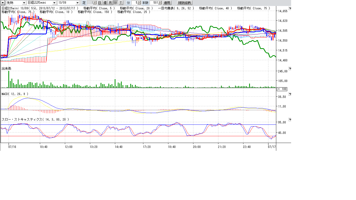This screenshot has width=356, height=200.
Task: Click the leftmost black triangle menu button
Action: (3, 3)
